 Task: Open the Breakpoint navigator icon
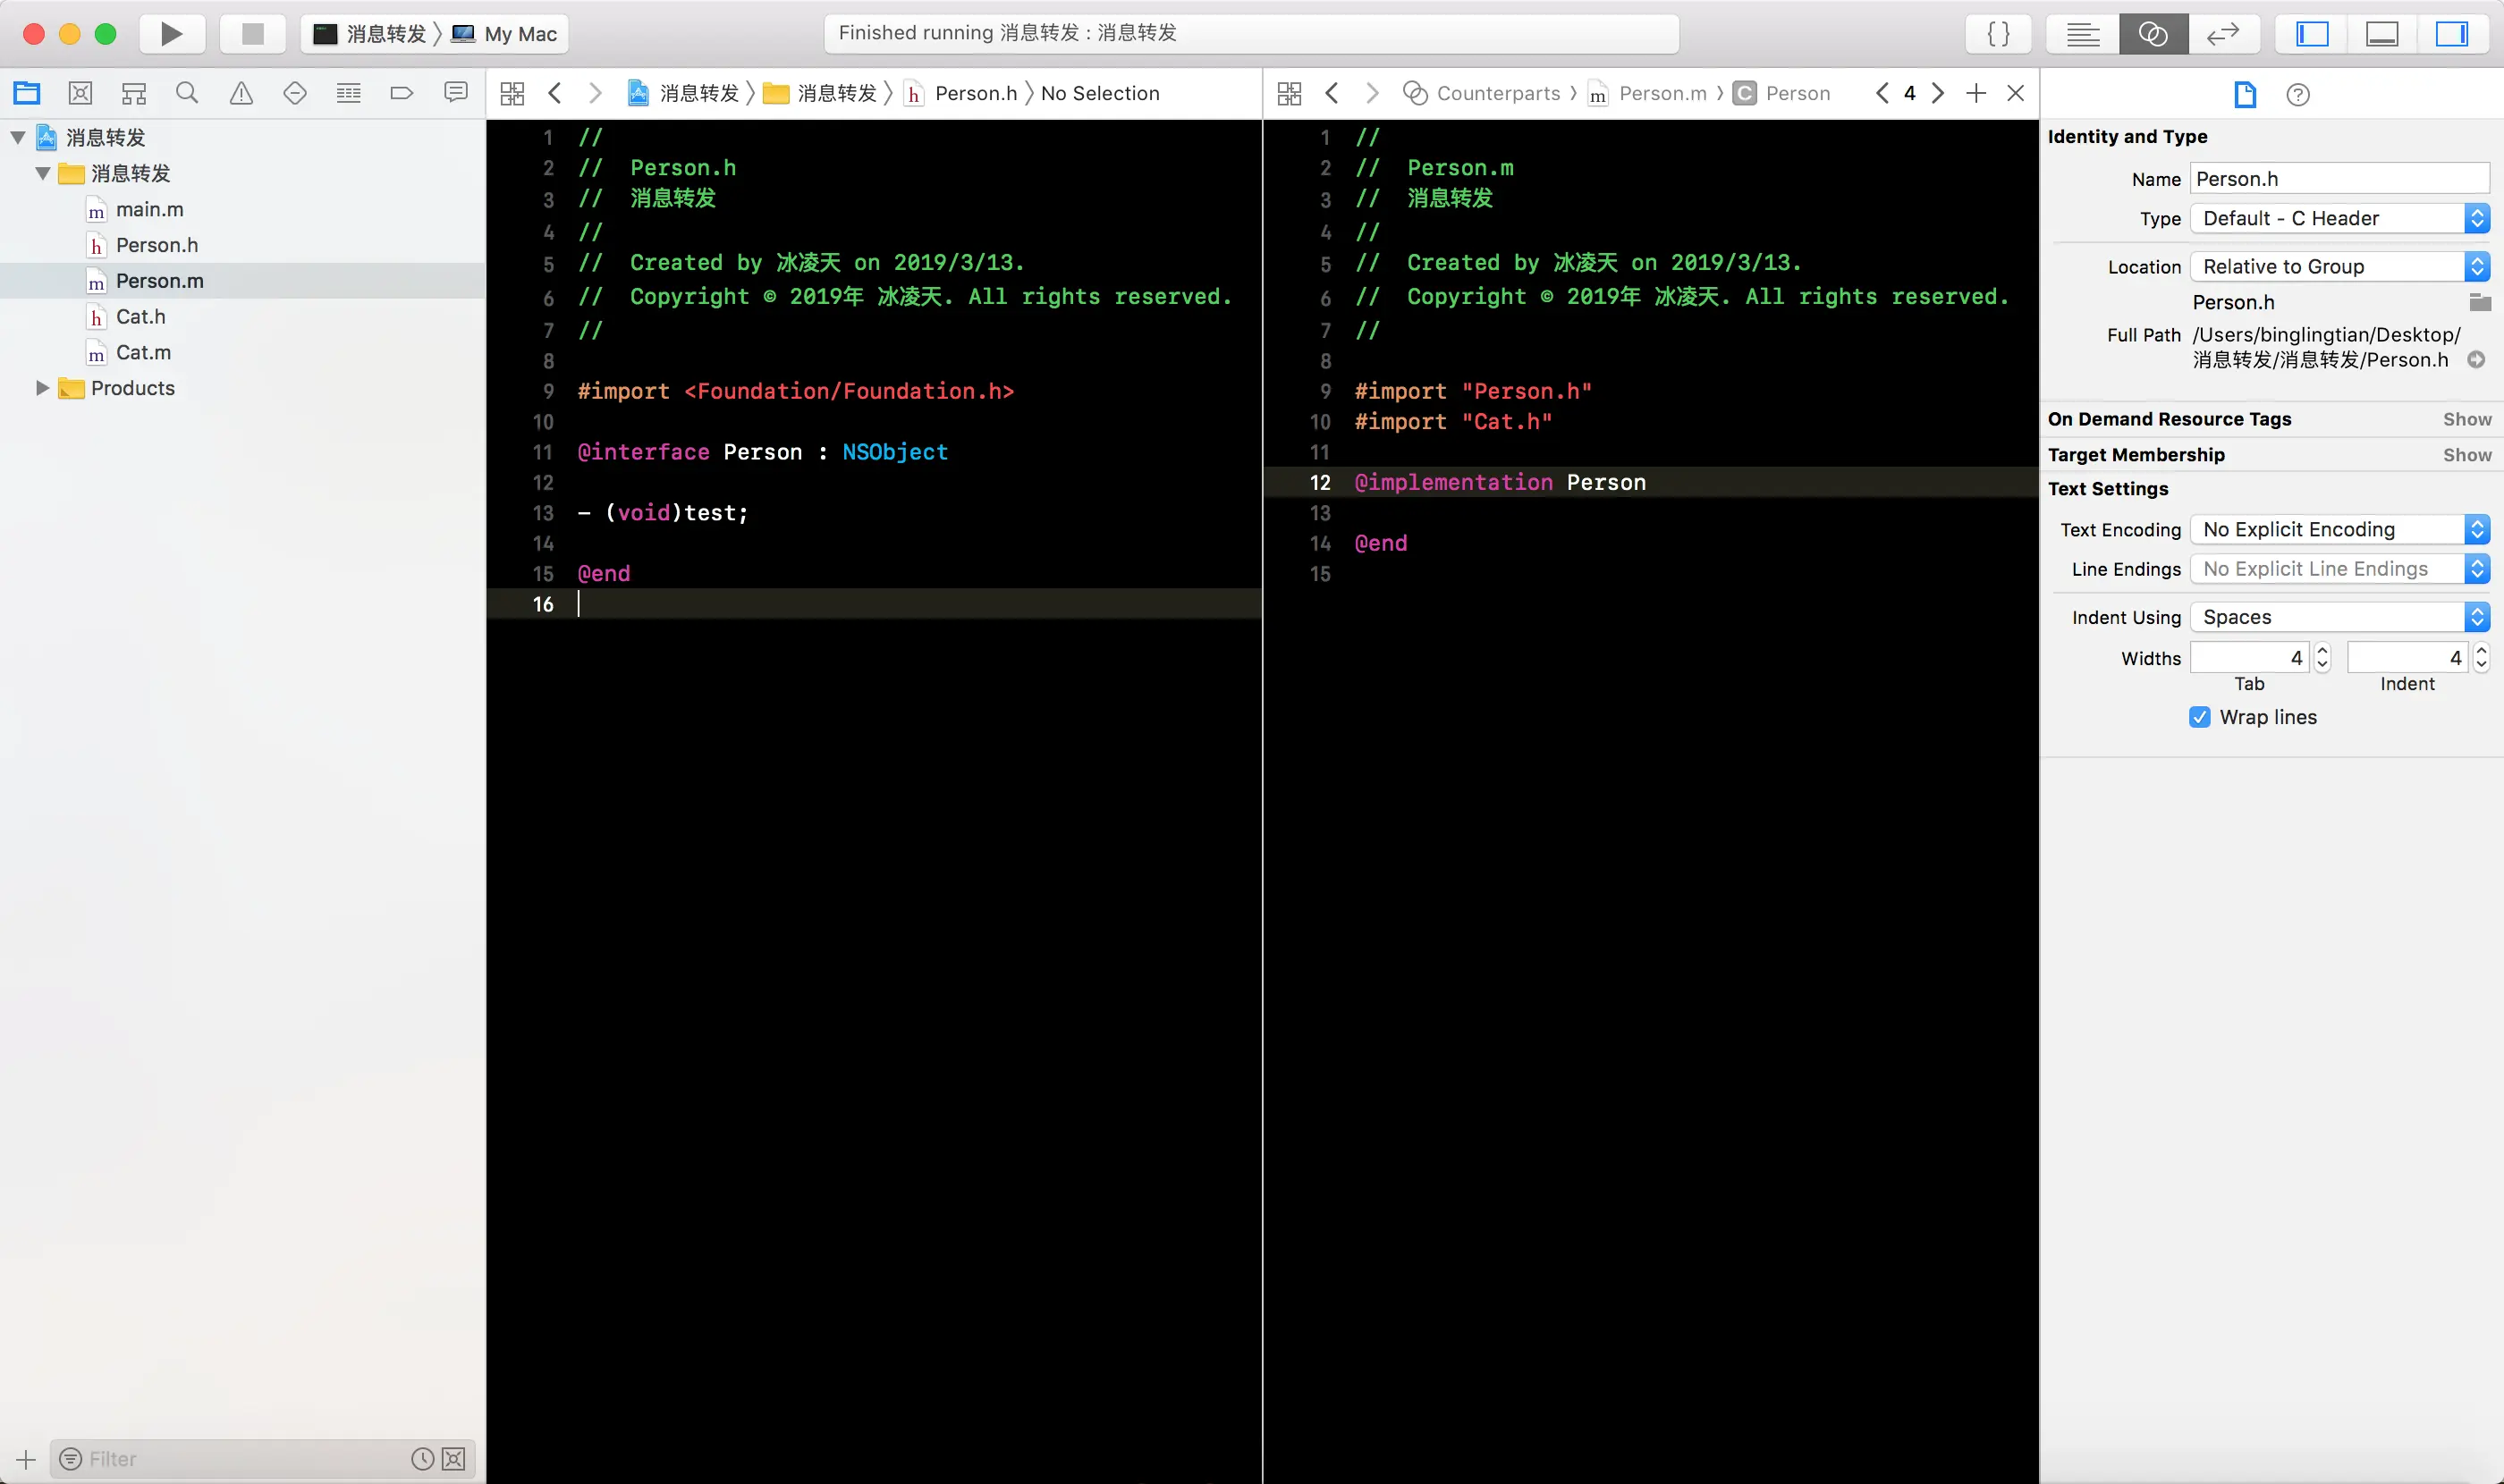(x=402, y=93)
